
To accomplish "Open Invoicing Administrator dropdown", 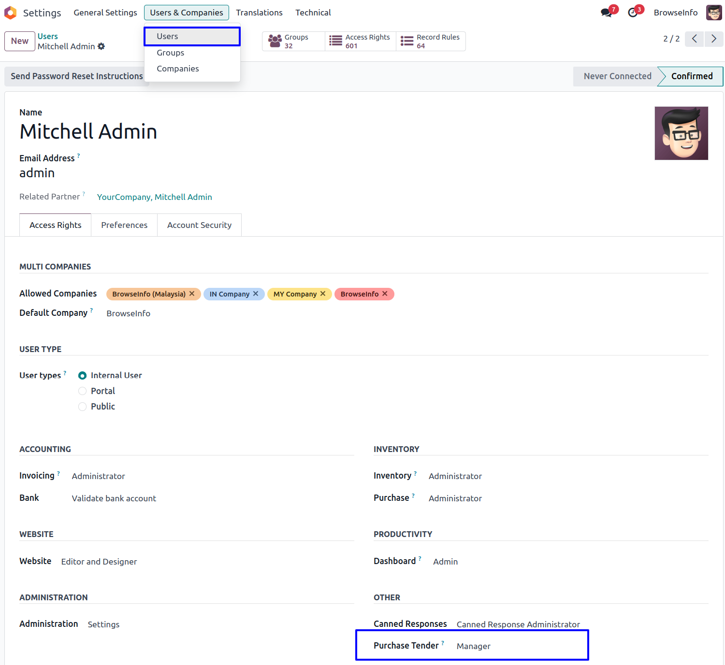I will [99, 476].
